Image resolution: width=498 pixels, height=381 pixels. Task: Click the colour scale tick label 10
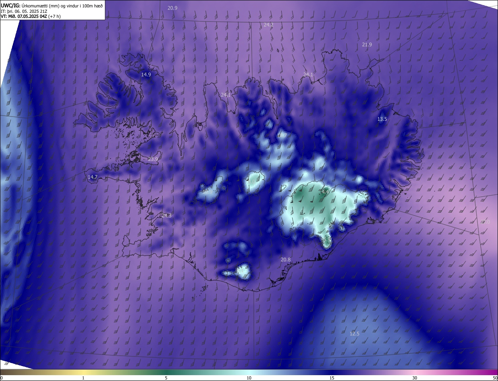coord(249,378)
